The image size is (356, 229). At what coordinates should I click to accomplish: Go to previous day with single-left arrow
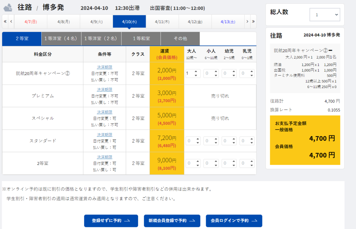click(x=11, y=21)
